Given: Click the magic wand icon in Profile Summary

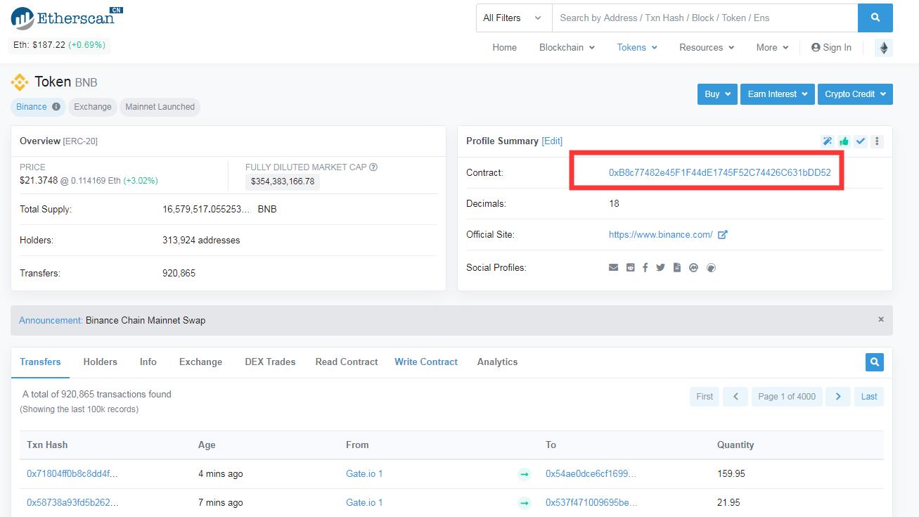Looking at the screenshot, I should pyautogui.click(x=827, y=141).
